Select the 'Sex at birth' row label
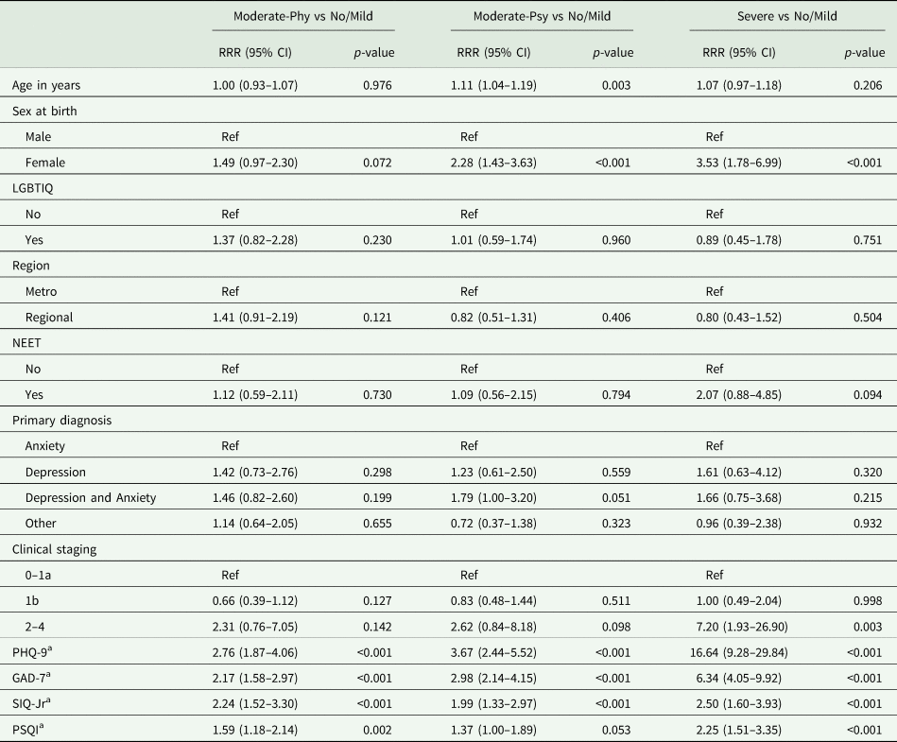 pos(44,111)
